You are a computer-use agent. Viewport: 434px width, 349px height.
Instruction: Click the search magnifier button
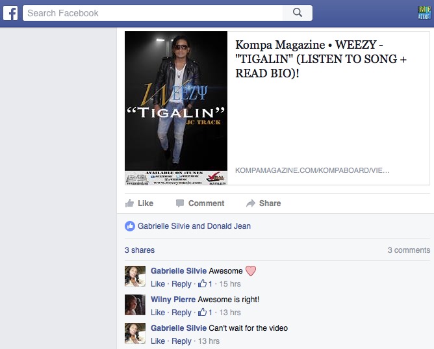(298, 13)
